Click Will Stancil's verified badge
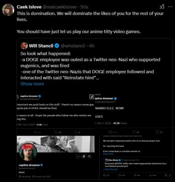The image size is (175, 182). (57, 46)
